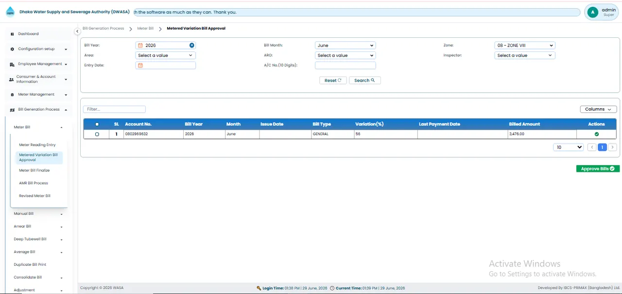The image size is (622, 294).
Task: Open Revised Meter Bill menu item
Action: pyautogui.click(x=35, y=196)
